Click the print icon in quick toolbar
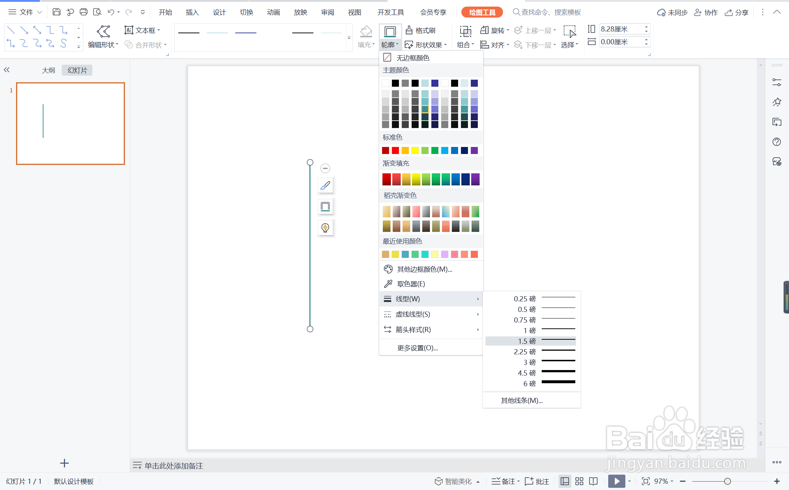 (84, 12)
